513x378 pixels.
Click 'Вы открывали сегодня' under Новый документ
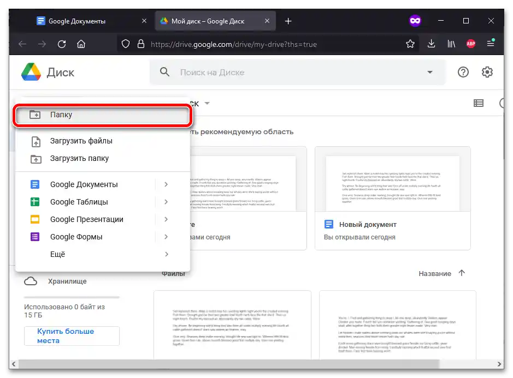click(x=359, y=237)
